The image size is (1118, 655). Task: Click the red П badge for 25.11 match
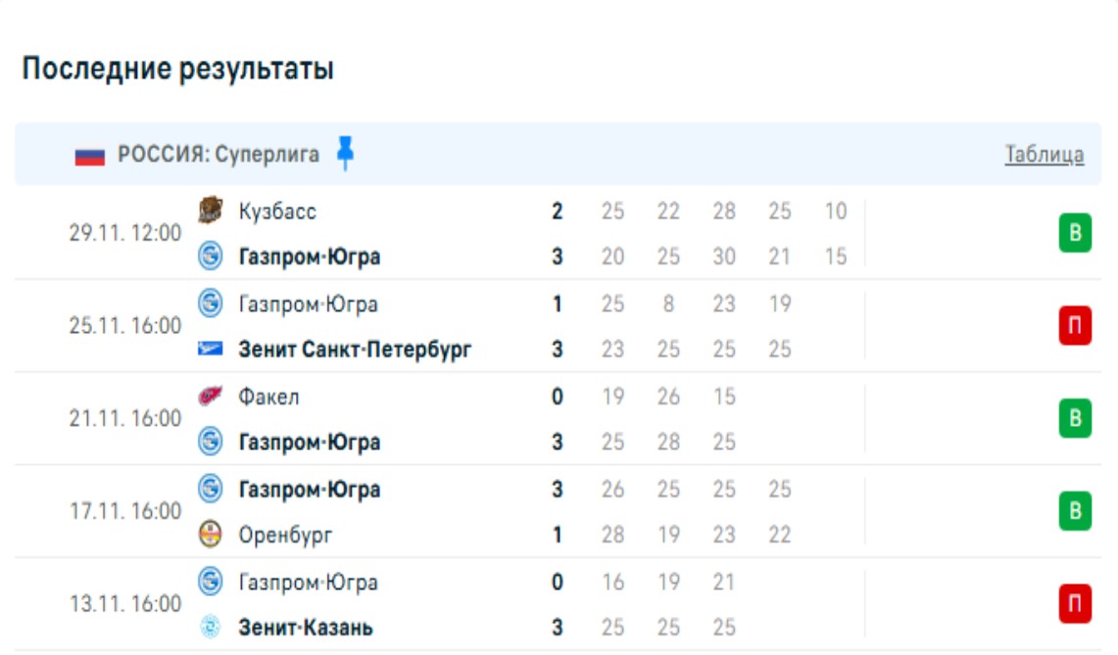point(1074,326)
